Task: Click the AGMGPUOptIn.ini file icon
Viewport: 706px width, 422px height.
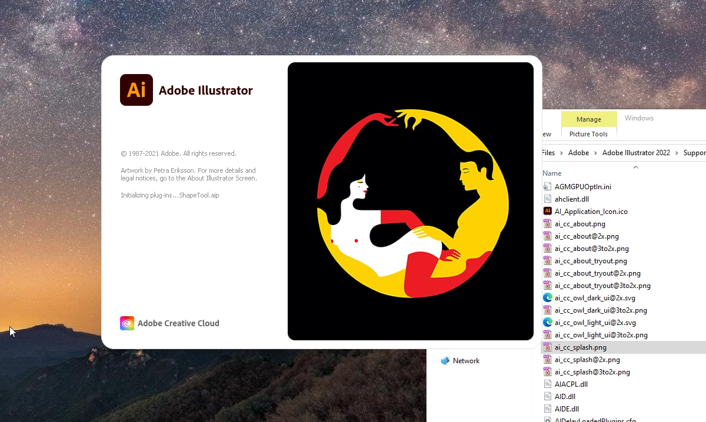Action: 547,187
